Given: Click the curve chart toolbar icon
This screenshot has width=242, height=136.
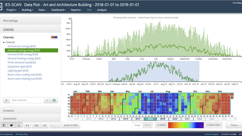Looking at the screenshot, I should click(19, 125).
